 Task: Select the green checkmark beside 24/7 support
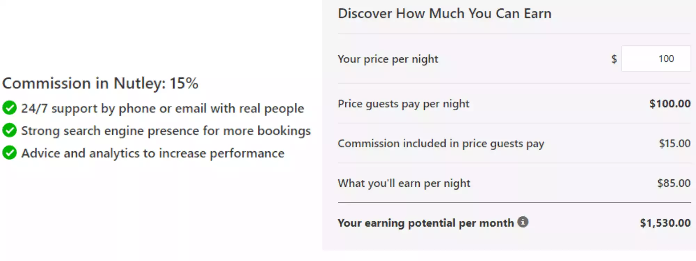pyautogui.click(x=9, y=108)
